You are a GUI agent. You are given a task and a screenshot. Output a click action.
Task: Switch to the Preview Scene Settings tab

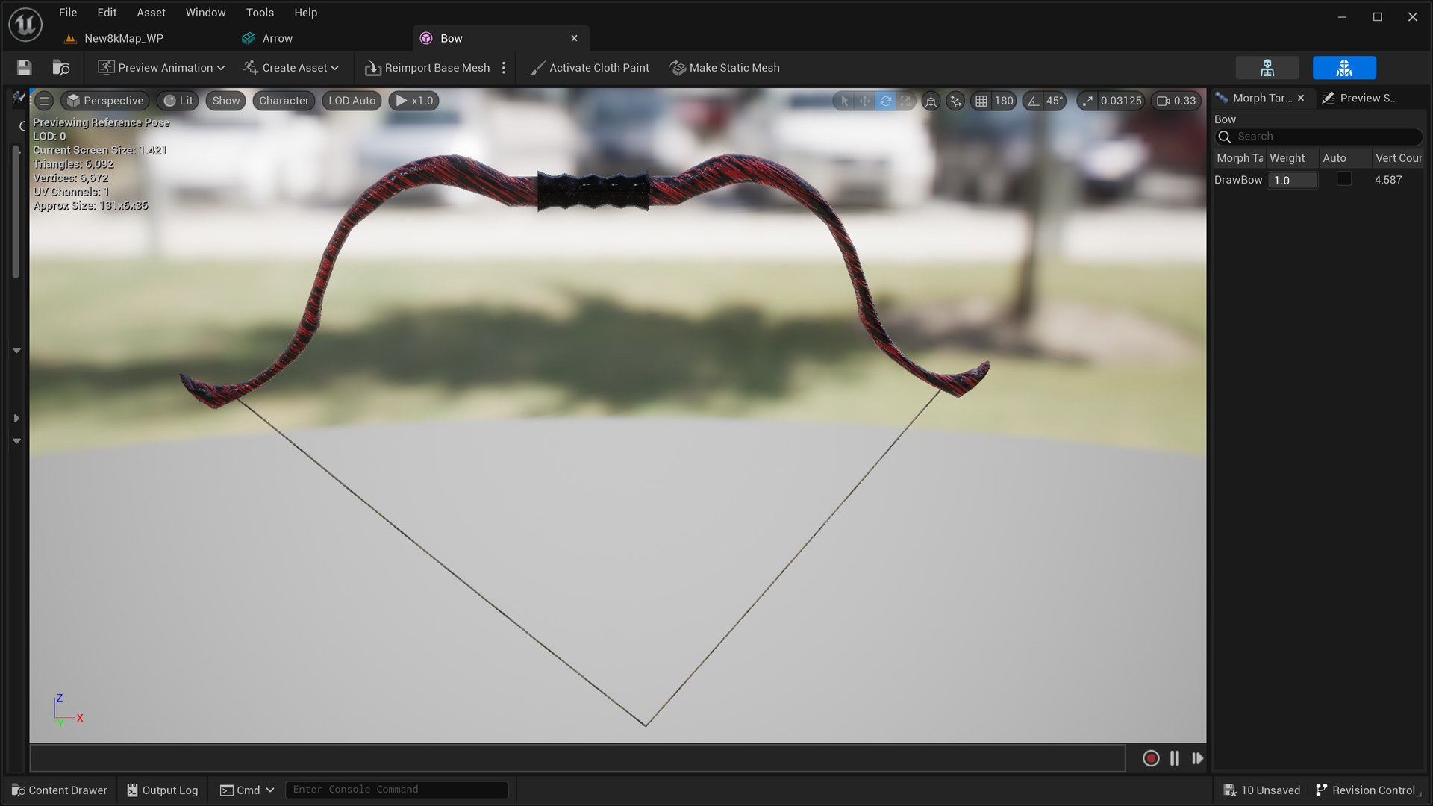tap(1360, 98)
